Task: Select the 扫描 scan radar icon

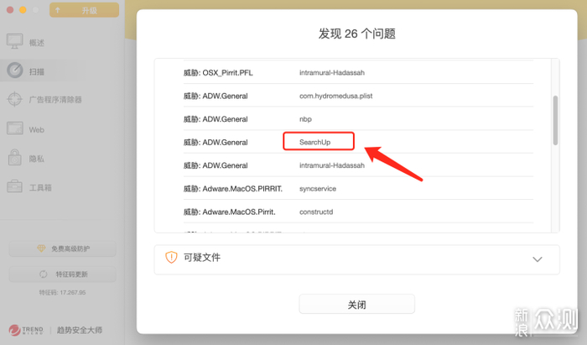Action: point(14,70)
